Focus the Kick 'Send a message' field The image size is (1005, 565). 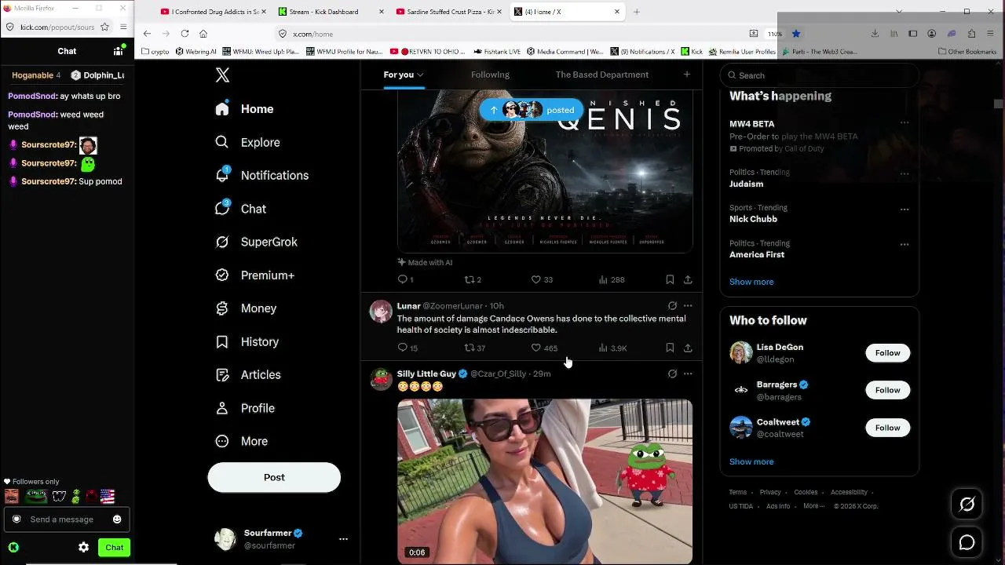[61, 519]
